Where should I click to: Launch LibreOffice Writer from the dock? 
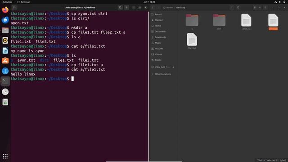(5, 50)
